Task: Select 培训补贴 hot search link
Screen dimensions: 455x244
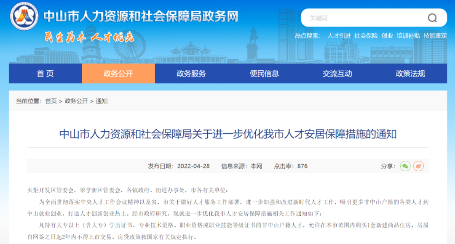Action: 408,36
